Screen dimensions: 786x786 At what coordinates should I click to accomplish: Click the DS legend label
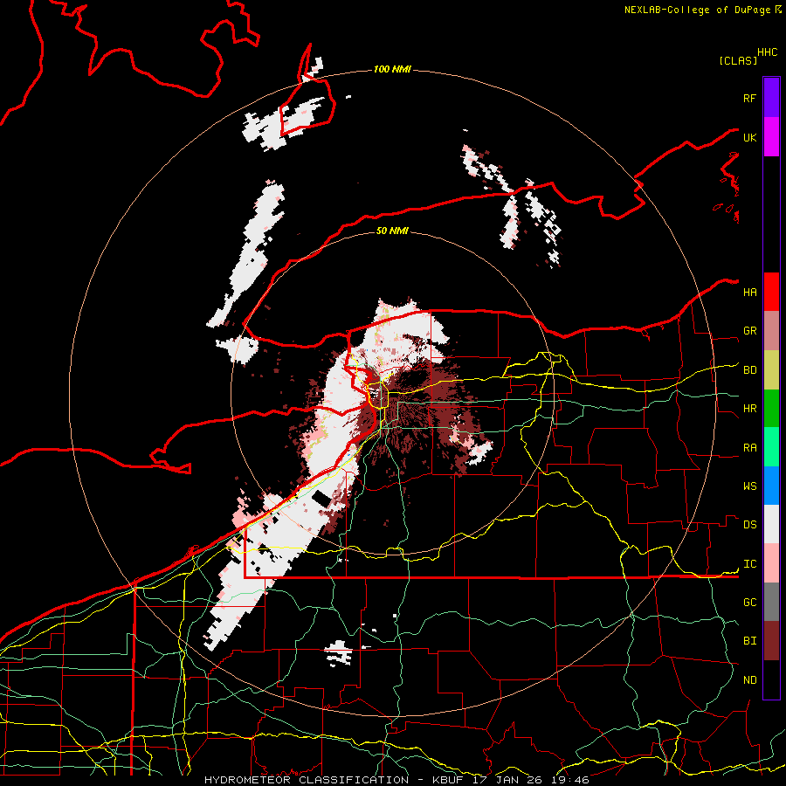click(749, 525)
